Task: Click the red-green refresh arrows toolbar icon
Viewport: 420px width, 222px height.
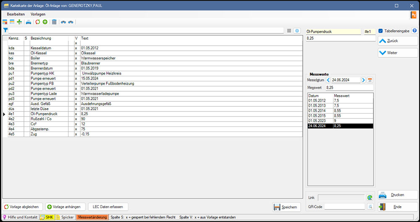Action: click(x=37, y=22)
